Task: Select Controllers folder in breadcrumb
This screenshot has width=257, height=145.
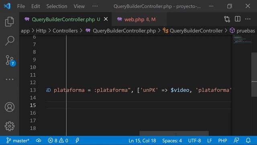Action: (65, 31)
